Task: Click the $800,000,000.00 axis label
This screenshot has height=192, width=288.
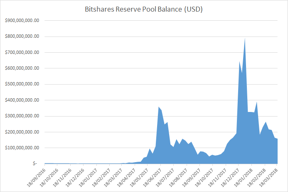Action: tap(22, 36)
